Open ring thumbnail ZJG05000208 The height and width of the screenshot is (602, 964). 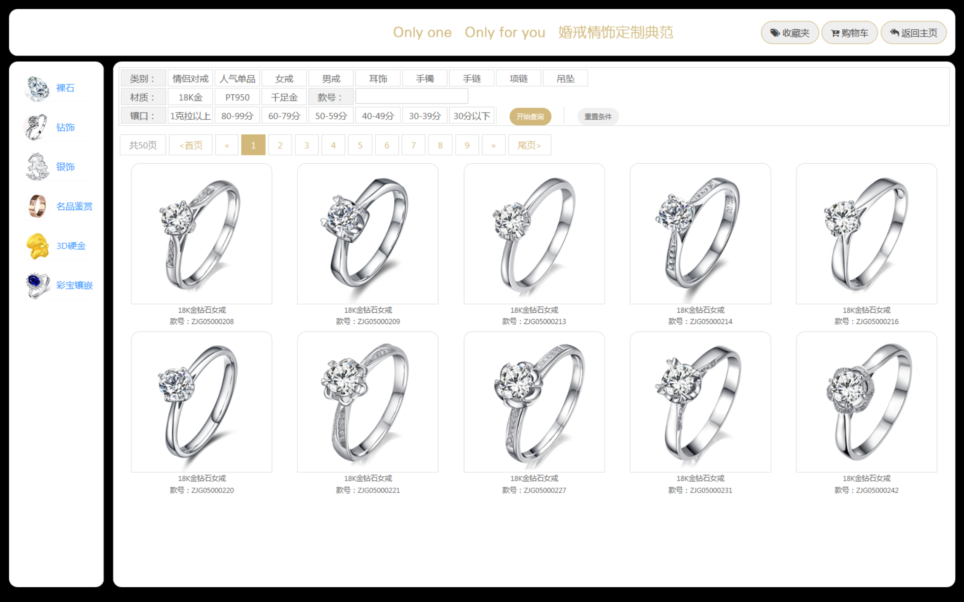[201, 234]
